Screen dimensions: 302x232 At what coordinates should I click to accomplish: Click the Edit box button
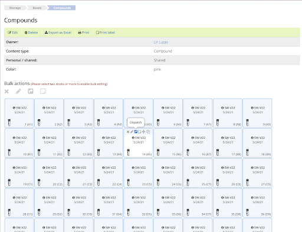tap(13, 32)
